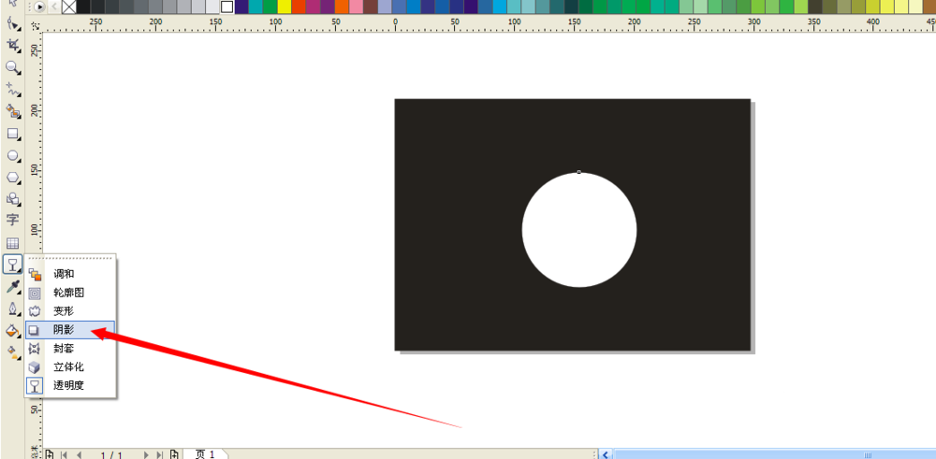936x459 pixels.
Task: Click the 1 / 1 page counter
Action: pos(111,455)
